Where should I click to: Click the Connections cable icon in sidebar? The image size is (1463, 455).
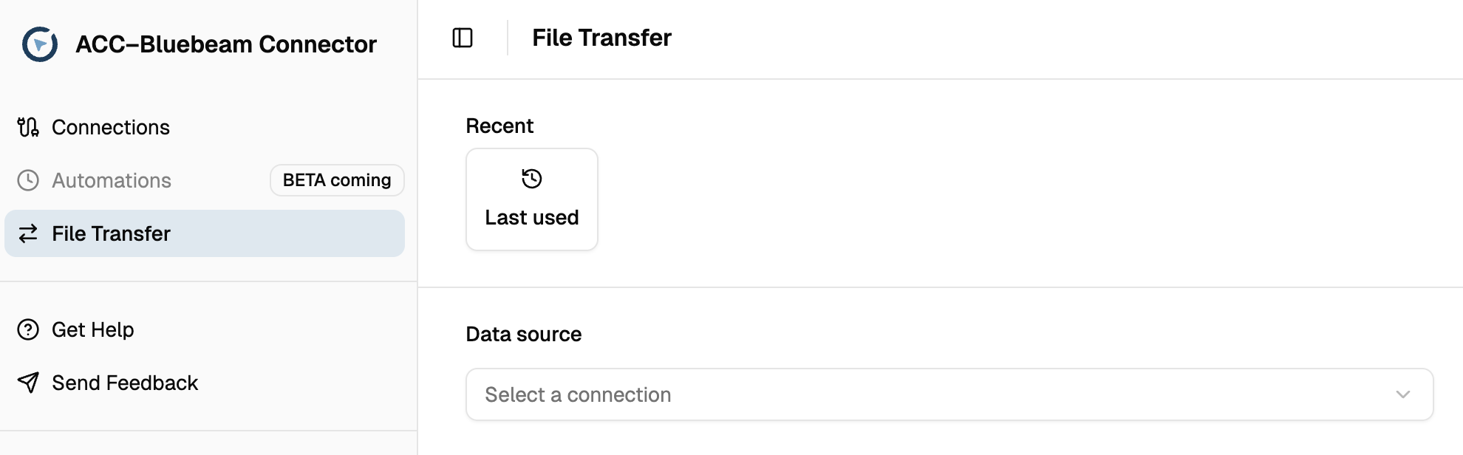point(28,127)
